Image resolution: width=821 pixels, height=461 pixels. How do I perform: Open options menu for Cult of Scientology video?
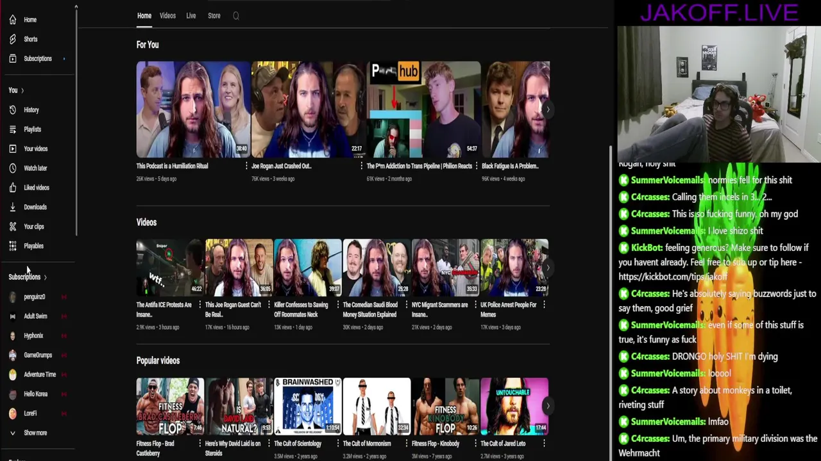point(338,443)
